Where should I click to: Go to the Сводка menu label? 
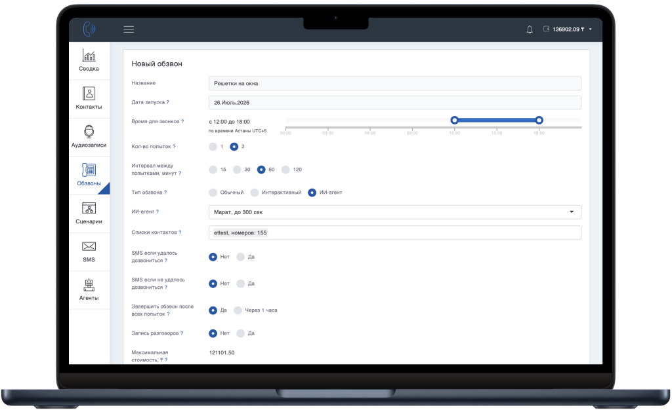(x=89, y=69)
